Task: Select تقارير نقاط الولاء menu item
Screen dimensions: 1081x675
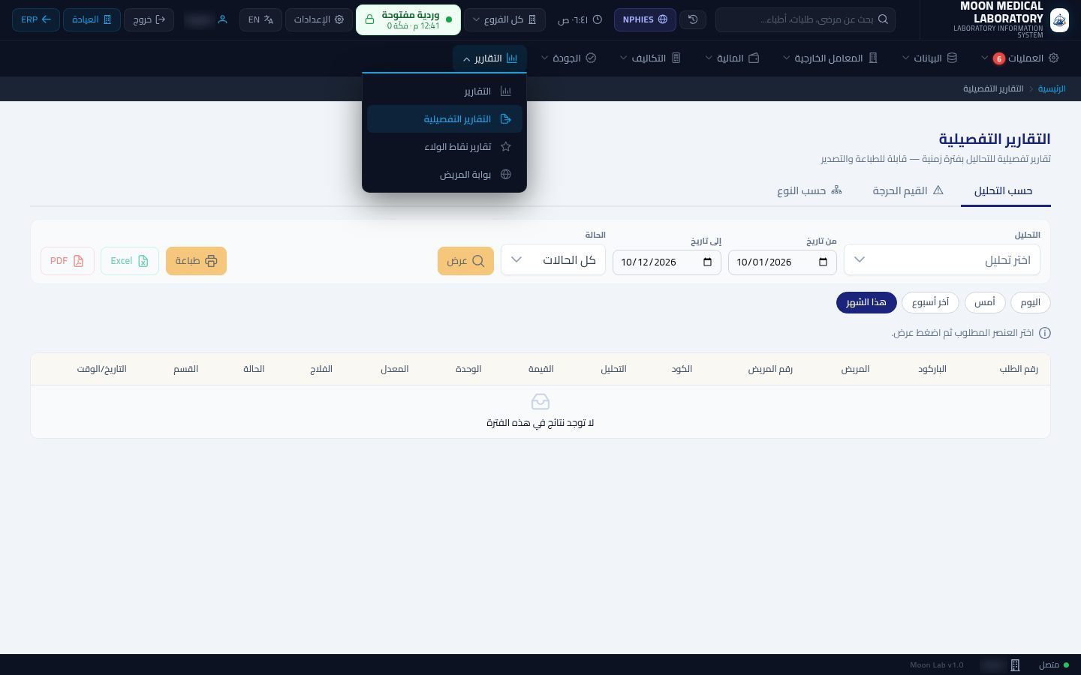Action: click(x=444, y=147)
